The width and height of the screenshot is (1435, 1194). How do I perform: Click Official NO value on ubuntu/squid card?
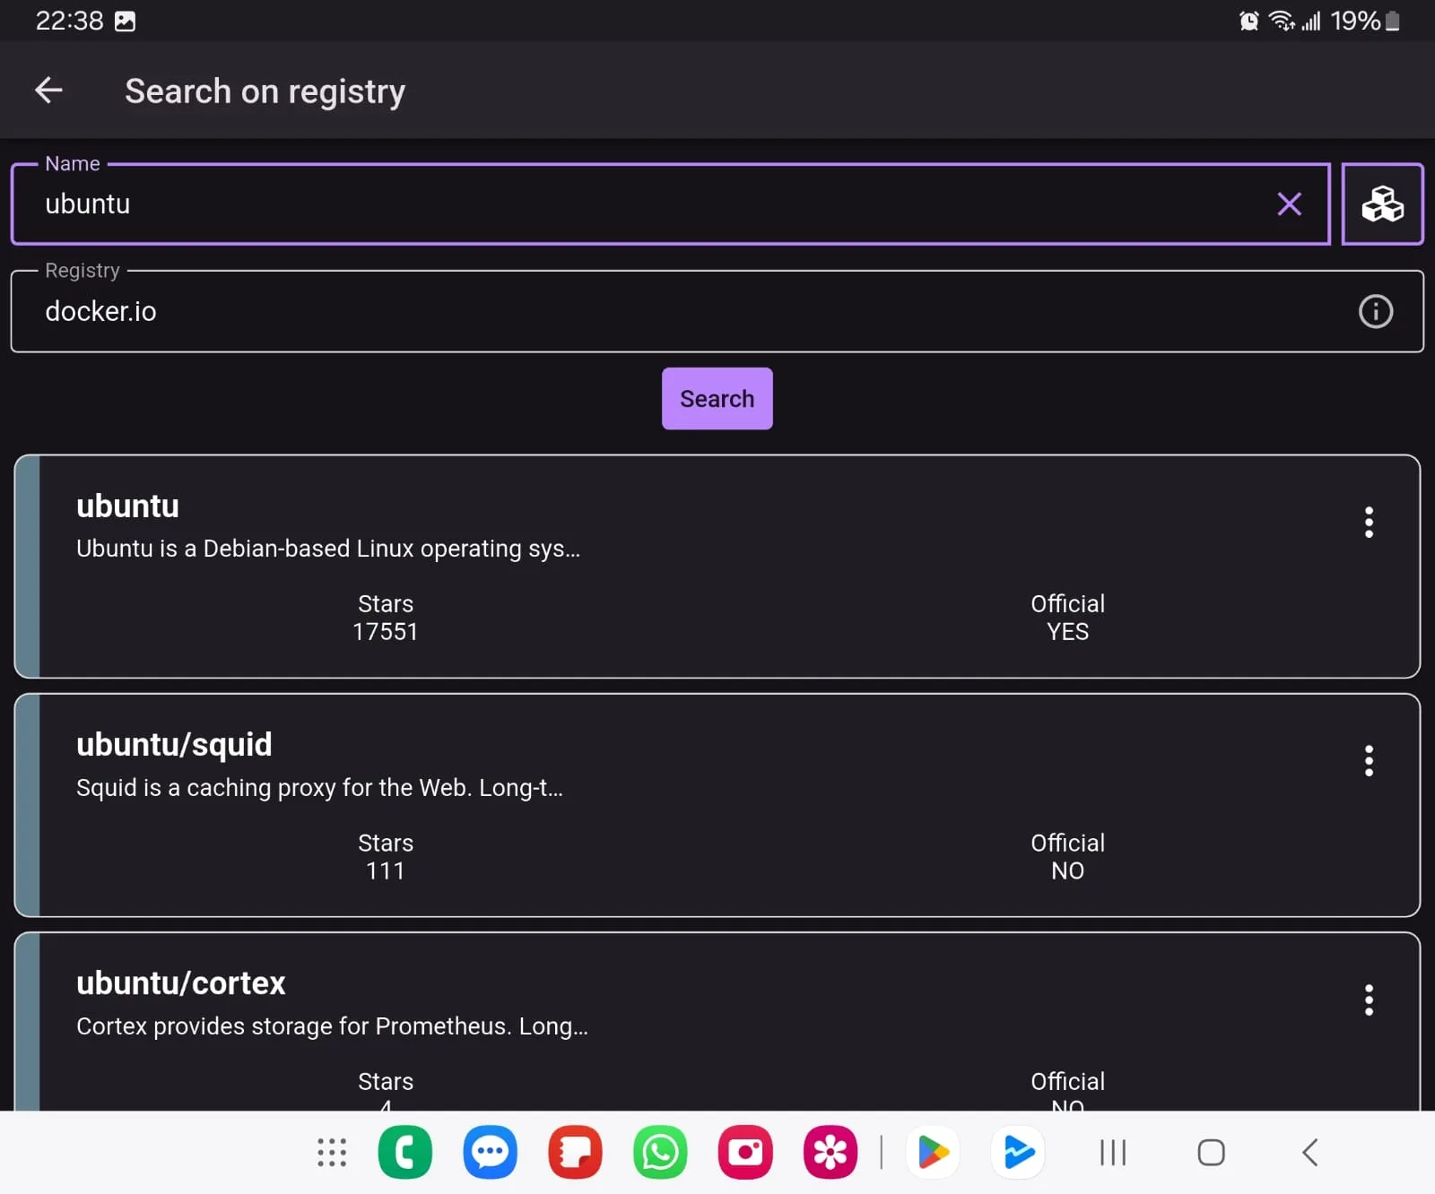[1067, 871]
